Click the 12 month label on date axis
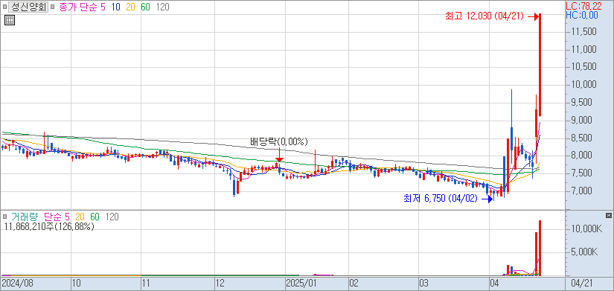 click(220, 283)
